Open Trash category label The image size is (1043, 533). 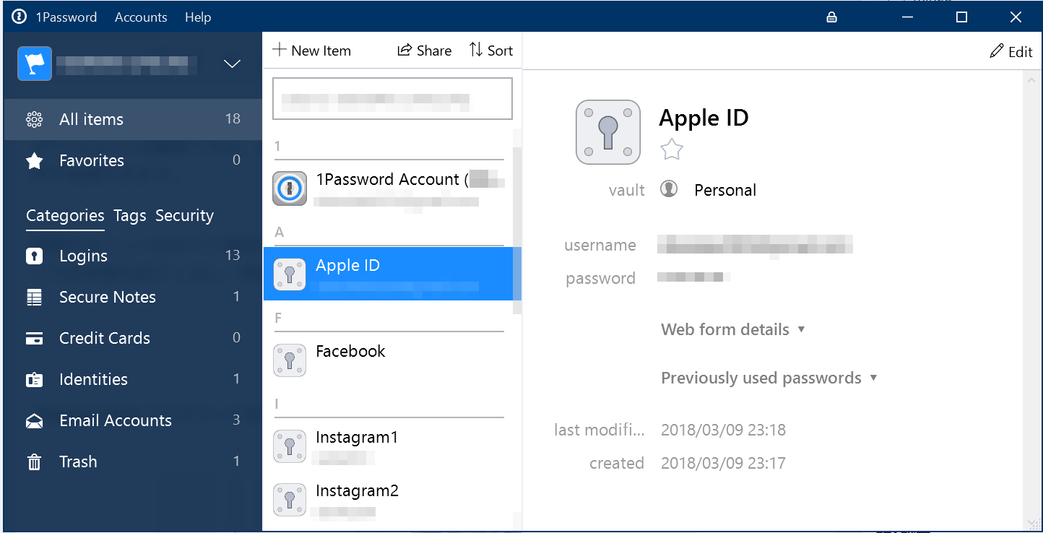78,461
